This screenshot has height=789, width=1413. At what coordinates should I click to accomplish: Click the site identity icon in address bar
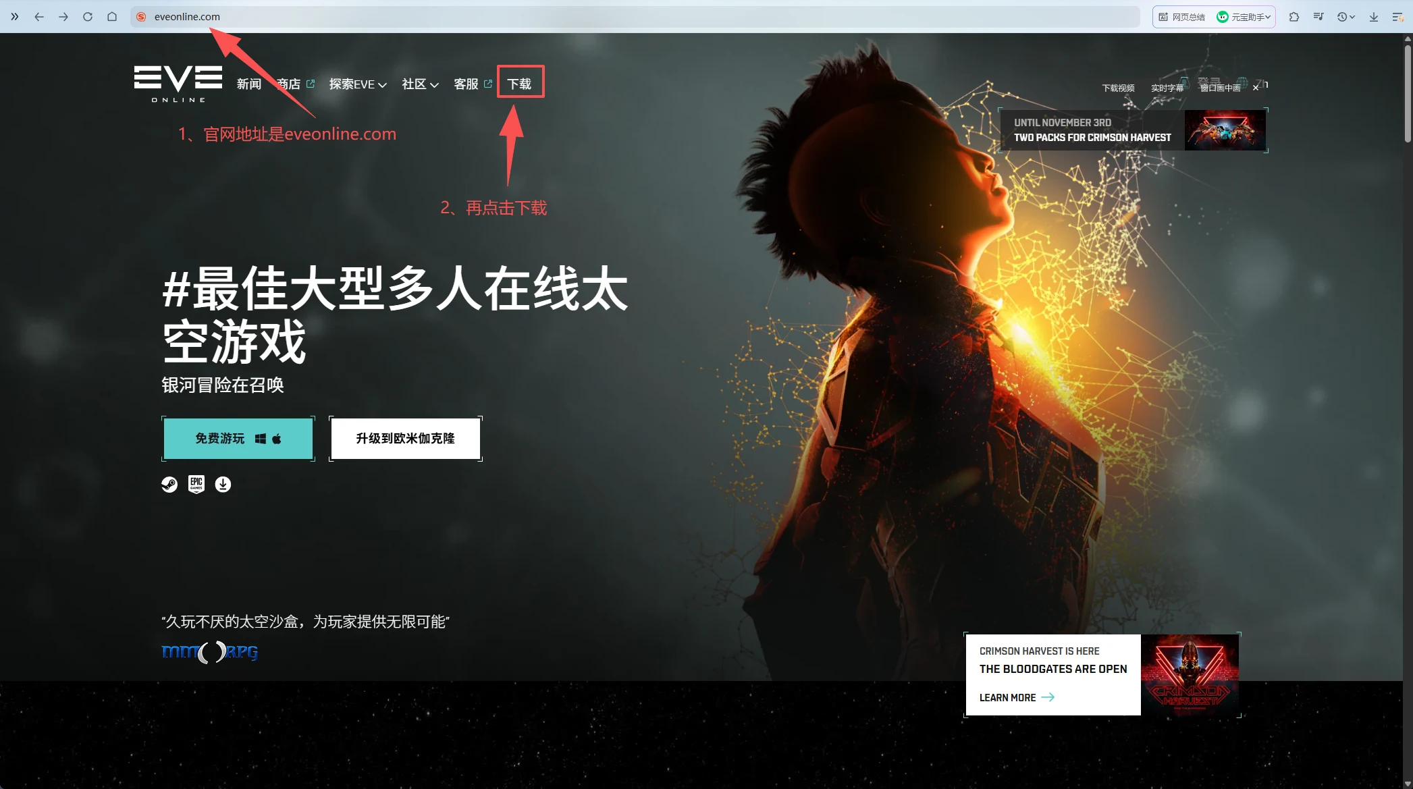tap(141, 17)
